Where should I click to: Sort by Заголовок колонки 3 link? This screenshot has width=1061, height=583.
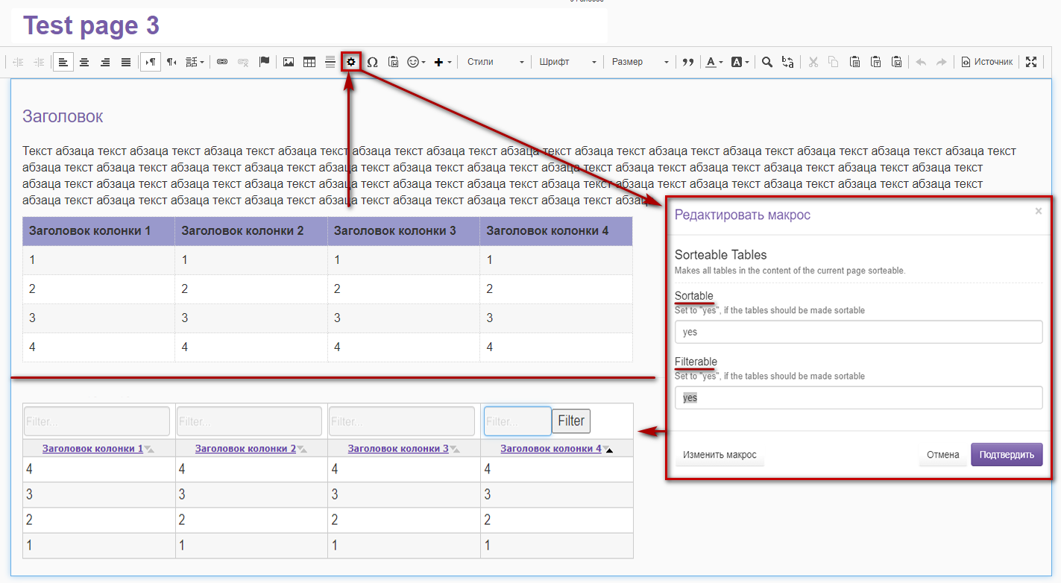[x=398, y=449]
